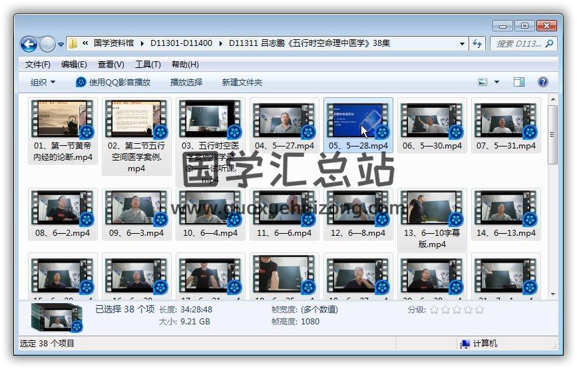Expand the view options dropdown arrow

[496, 82]
